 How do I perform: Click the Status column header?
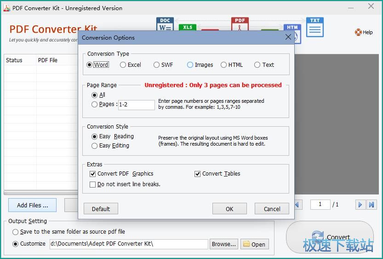pyautogui.click(x=20, y=60)
